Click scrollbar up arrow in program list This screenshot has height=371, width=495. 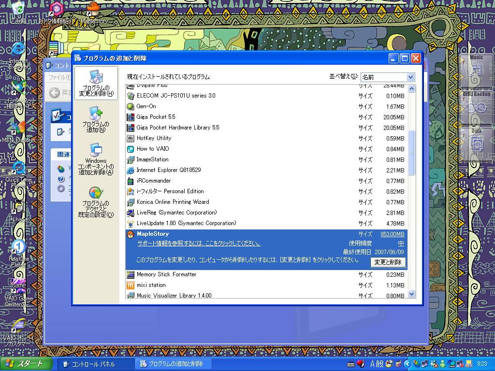tap(411, 89)
